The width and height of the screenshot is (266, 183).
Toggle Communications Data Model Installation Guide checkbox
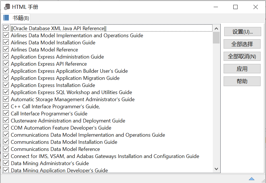(x=6, y=142)
